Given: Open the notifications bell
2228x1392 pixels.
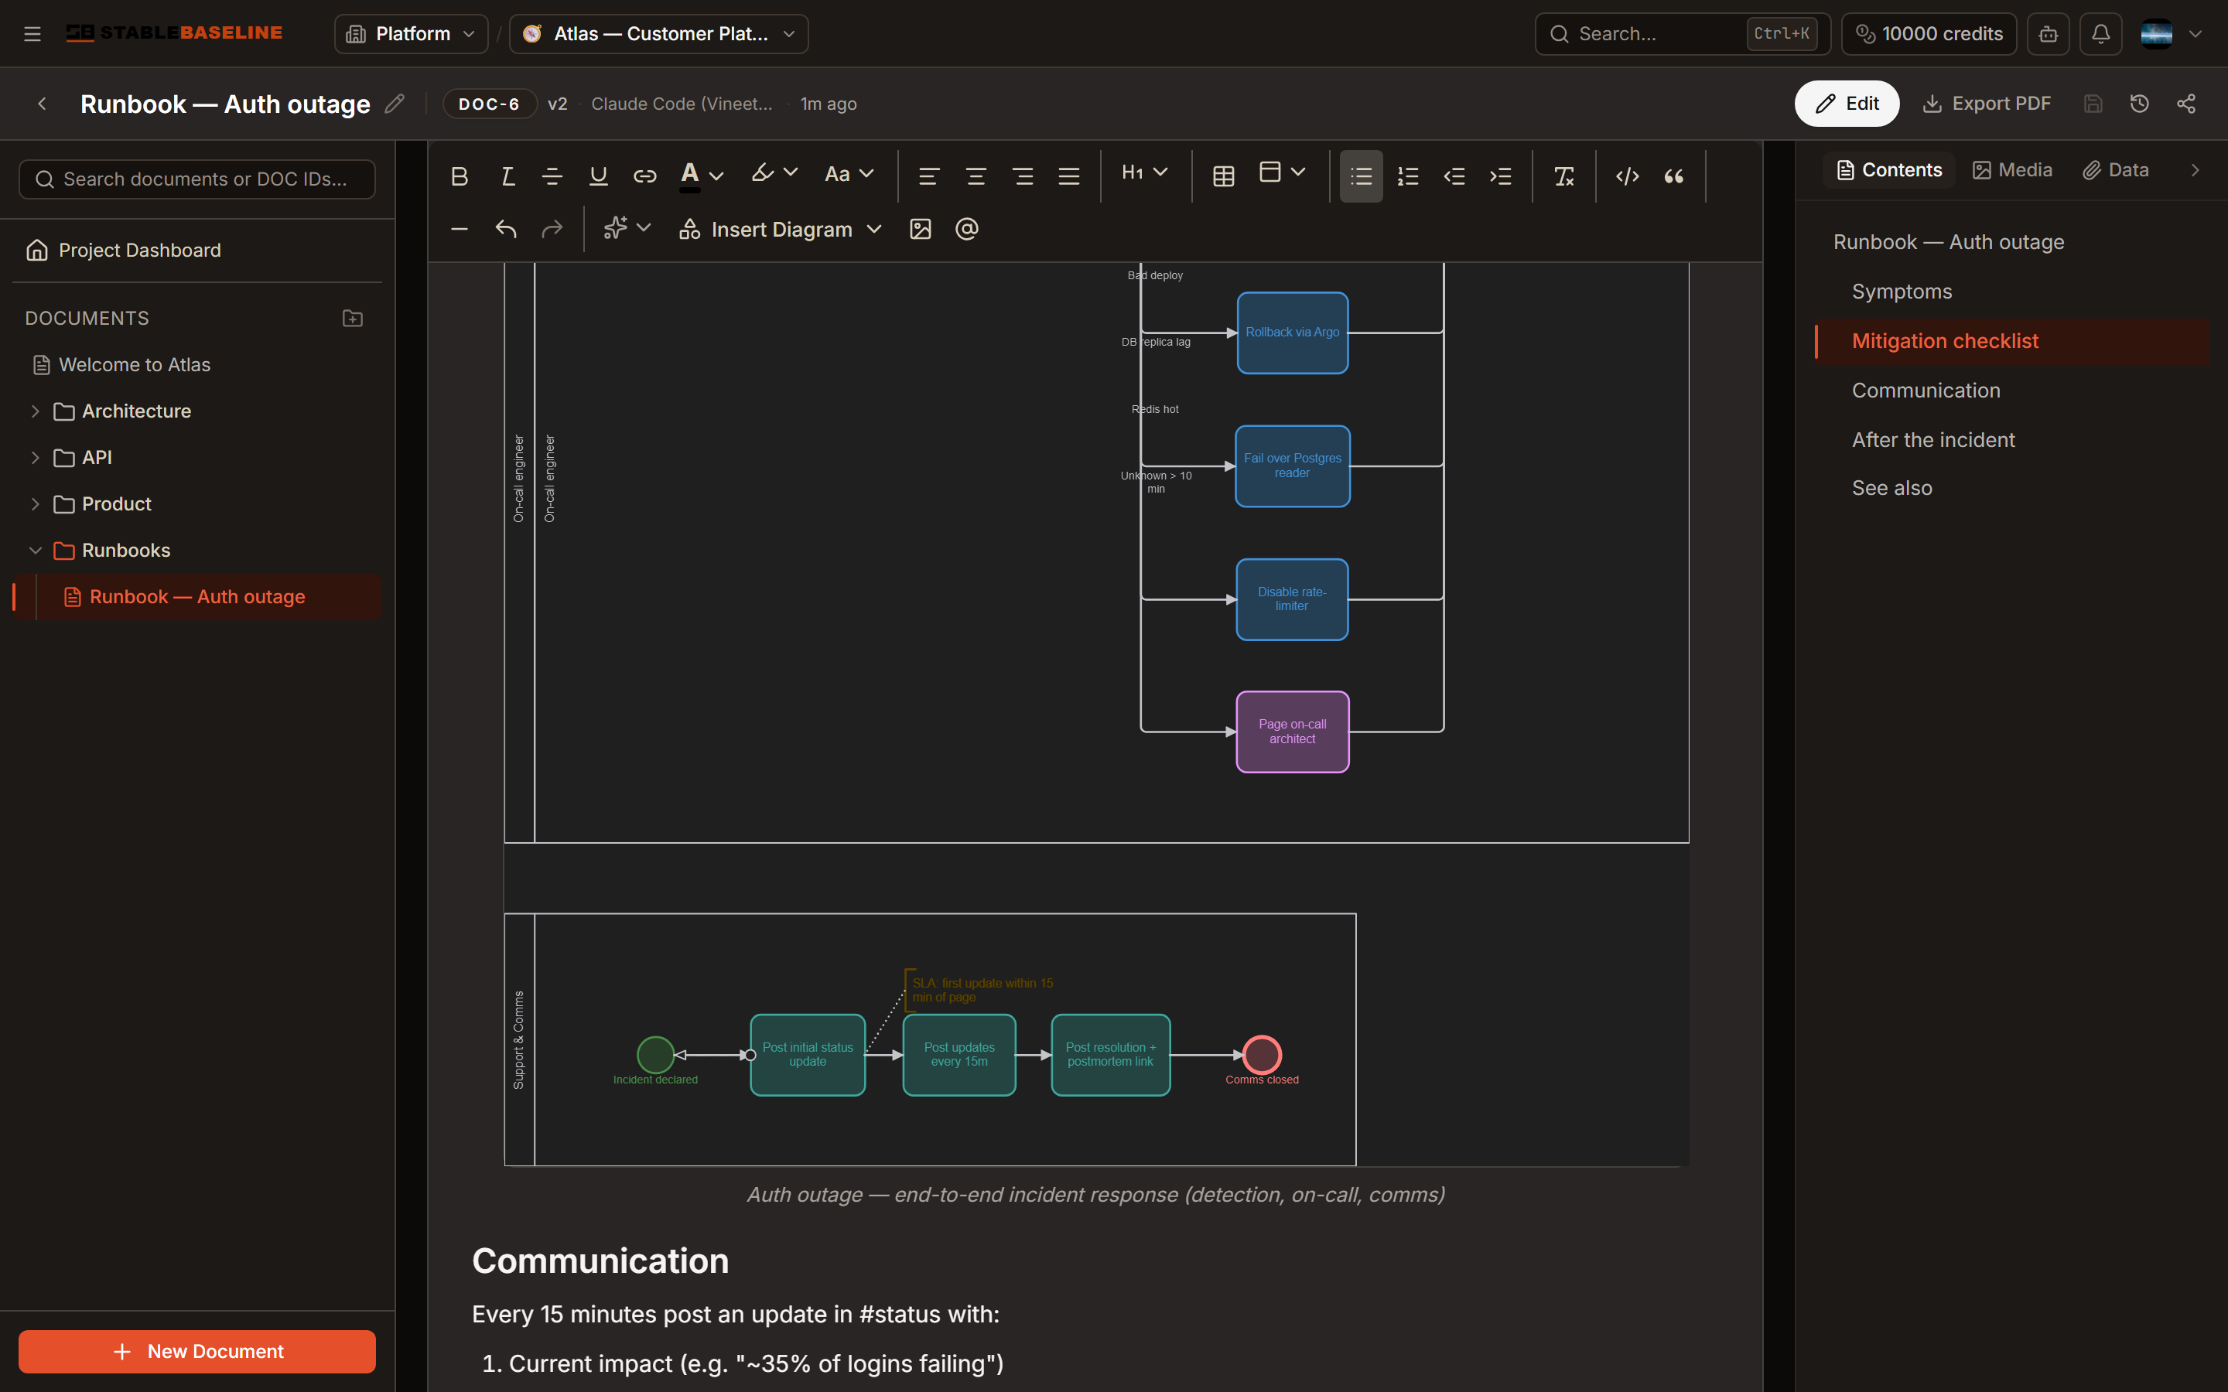Looking at the screenshot, I should (2100, 34).
